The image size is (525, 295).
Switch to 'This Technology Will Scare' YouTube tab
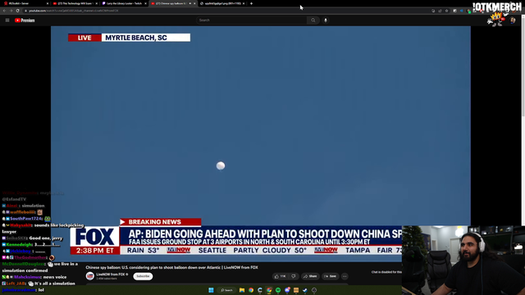[x=75, y=3]
